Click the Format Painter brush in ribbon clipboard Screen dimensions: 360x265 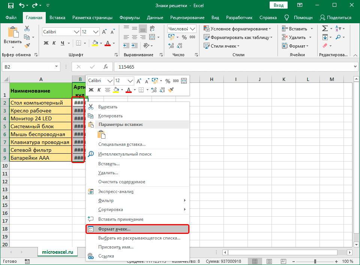(27, 46)
